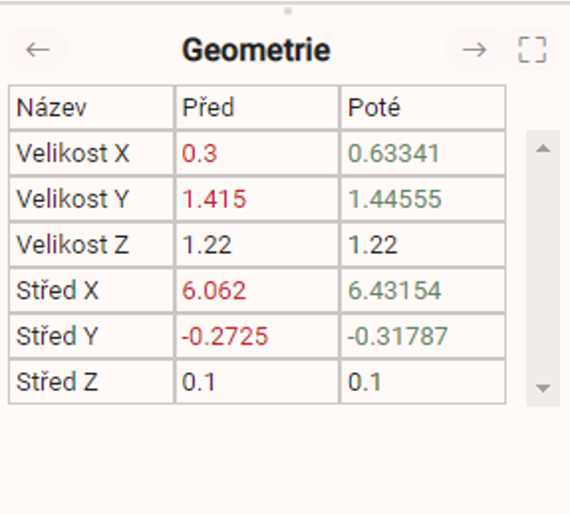The height and width of the screenshot is (514, 570).
Task: Click the Velikost Y row label
Action: [73, 199]
